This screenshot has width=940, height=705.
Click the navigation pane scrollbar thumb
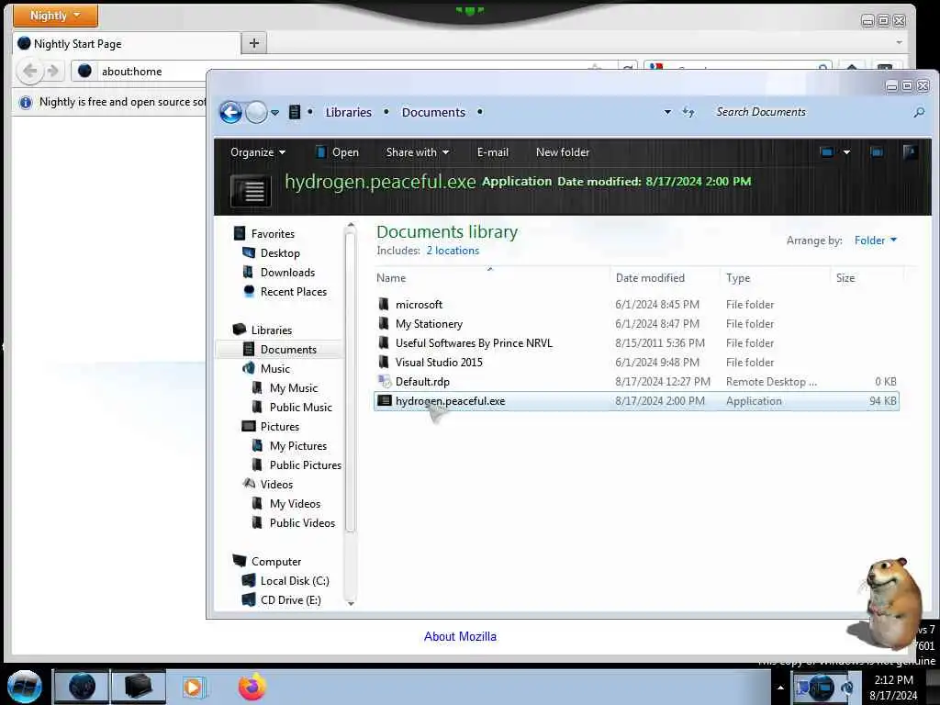click(351, 382)
